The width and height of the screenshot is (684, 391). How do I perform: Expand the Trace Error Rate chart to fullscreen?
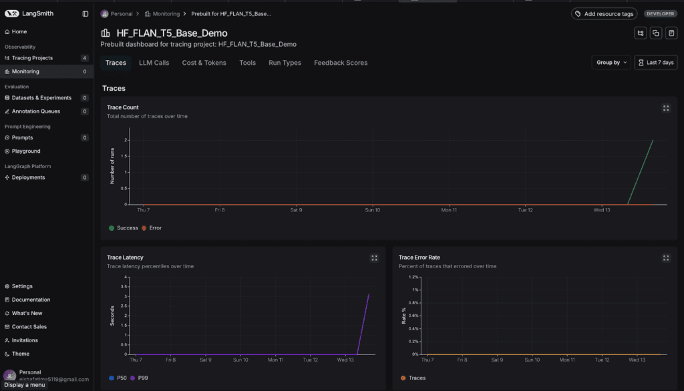[x=666, y=258]
